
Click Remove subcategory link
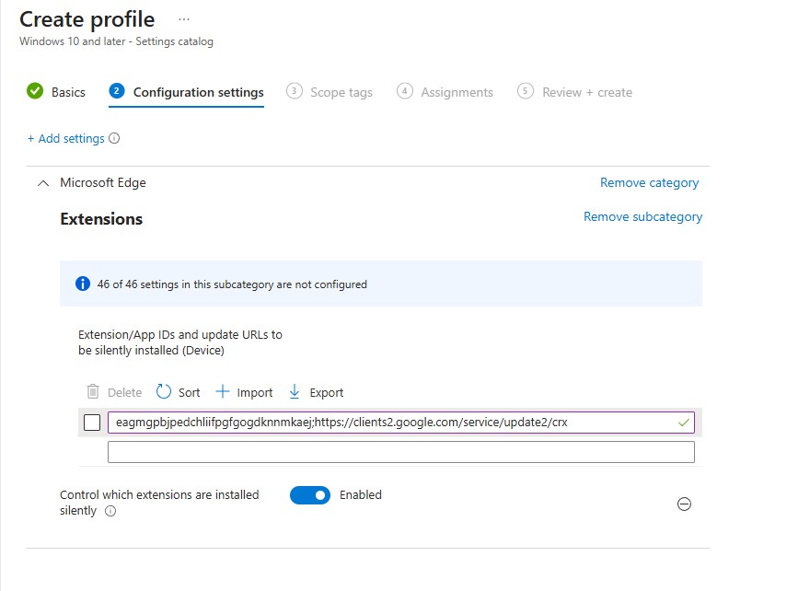[x=642, y=217]
